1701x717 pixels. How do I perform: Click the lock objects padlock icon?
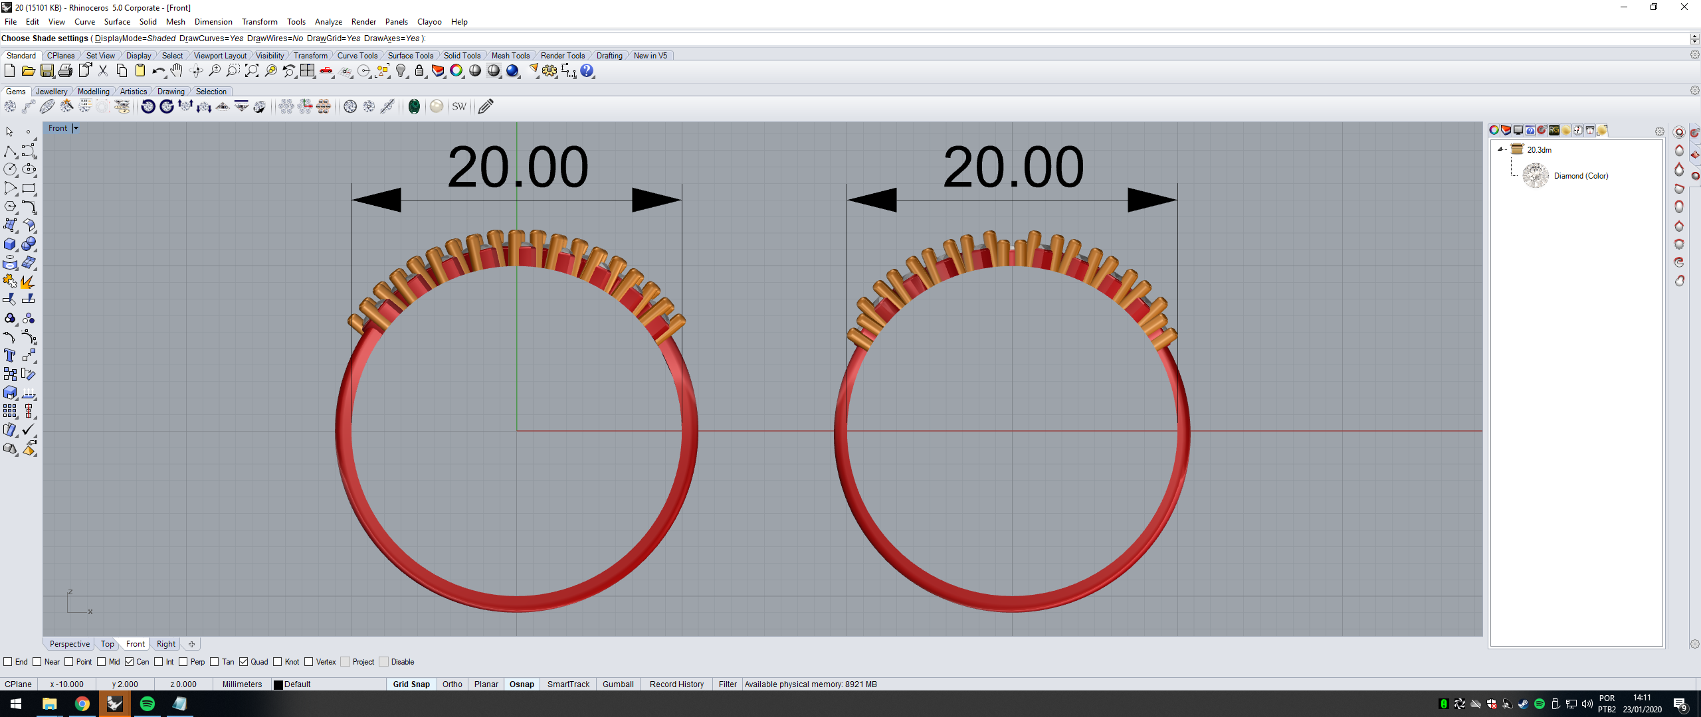click(419, 71)
